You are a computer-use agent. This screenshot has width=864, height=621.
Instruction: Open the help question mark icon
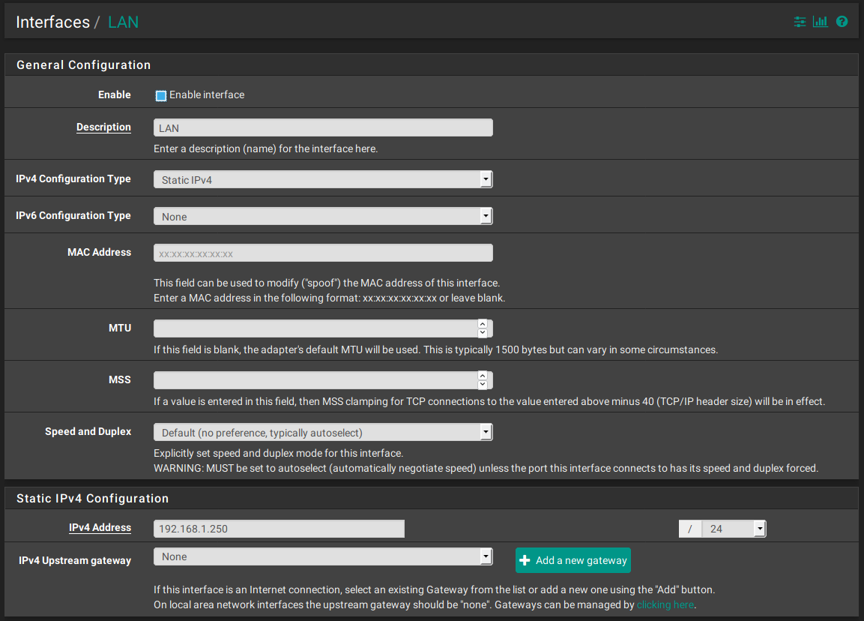click(842, 22)
